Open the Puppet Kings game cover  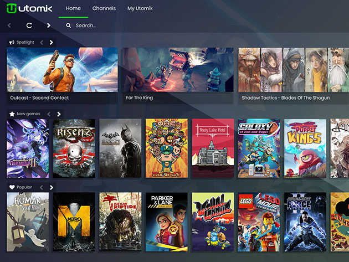(305, 148)
